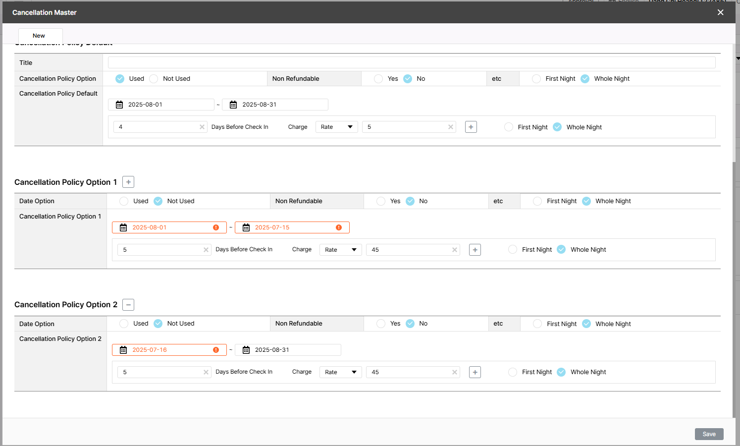Select Not Used for Cancellation Policy Option
This screenshot has height=446, width=740.
(154, 79)
